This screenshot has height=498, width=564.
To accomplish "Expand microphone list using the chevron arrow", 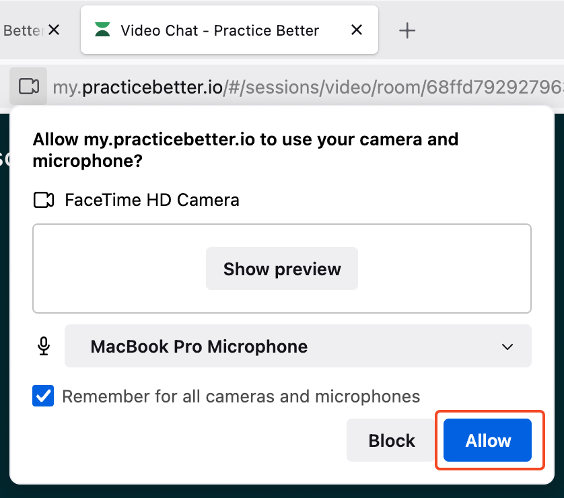I will (507, 347).
